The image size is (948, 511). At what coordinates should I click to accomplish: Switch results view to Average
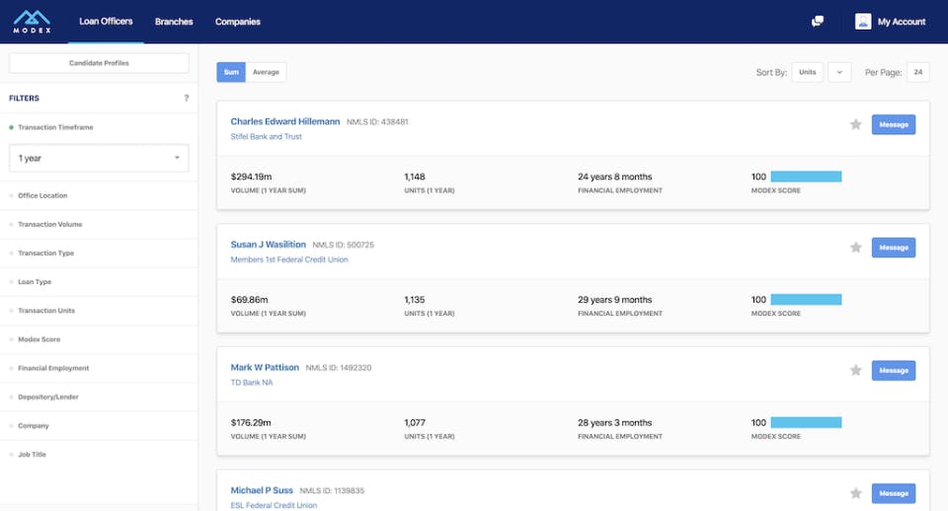click(266, 72)
